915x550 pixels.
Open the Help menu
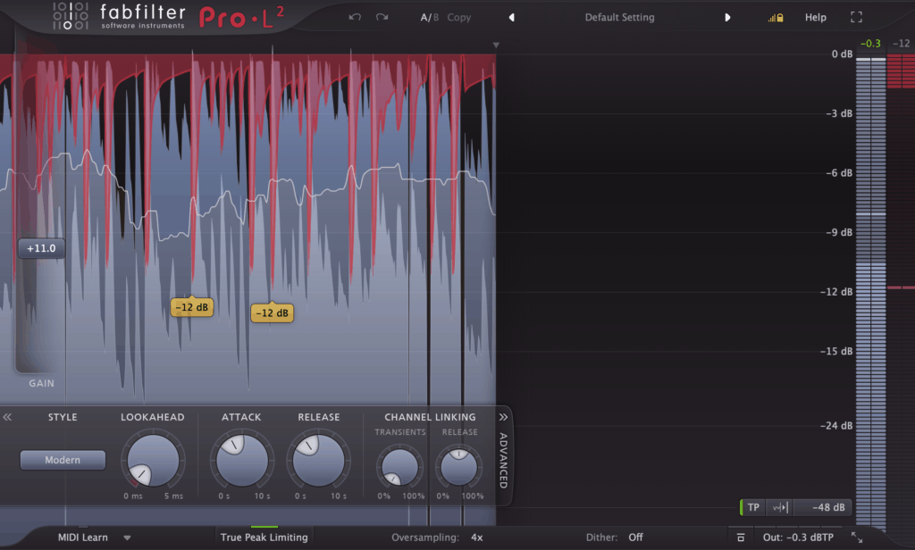click(x=815, y=18)
